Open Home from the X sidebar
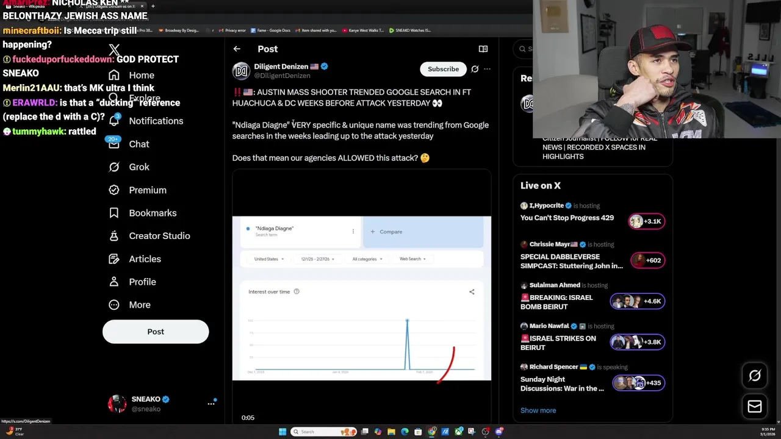 (131, 75)
